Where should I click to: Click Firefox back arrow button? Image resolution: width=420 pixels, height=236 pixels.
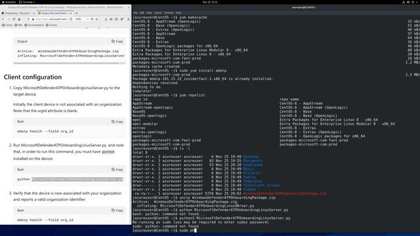point(3,19)
